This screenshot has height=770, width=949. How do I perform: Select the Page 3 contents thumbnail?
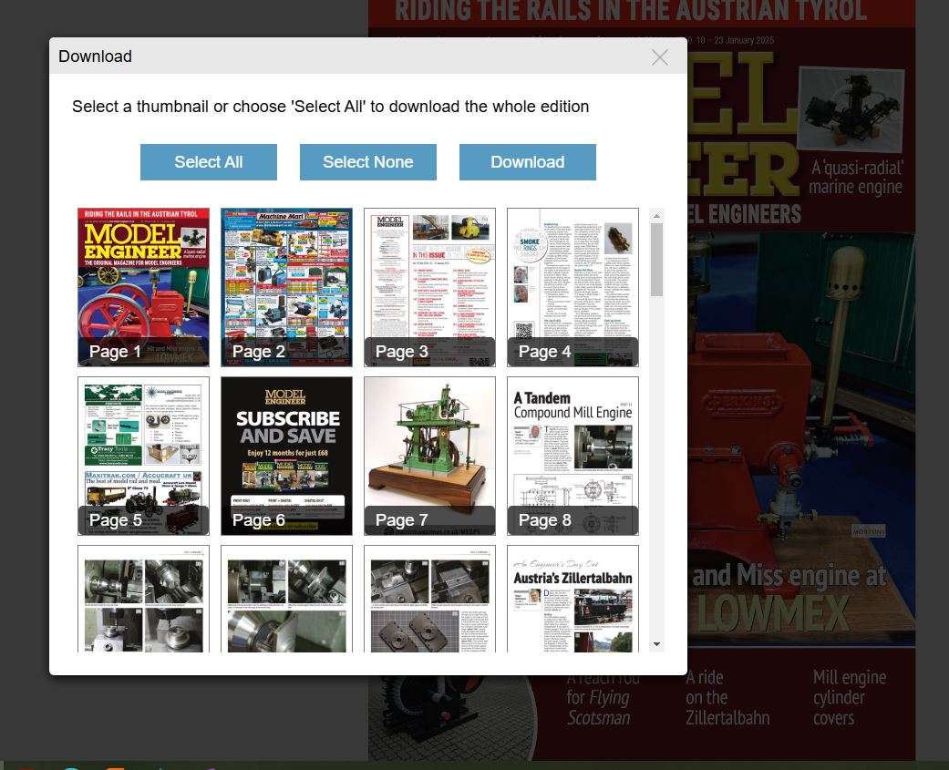[429, 287]
